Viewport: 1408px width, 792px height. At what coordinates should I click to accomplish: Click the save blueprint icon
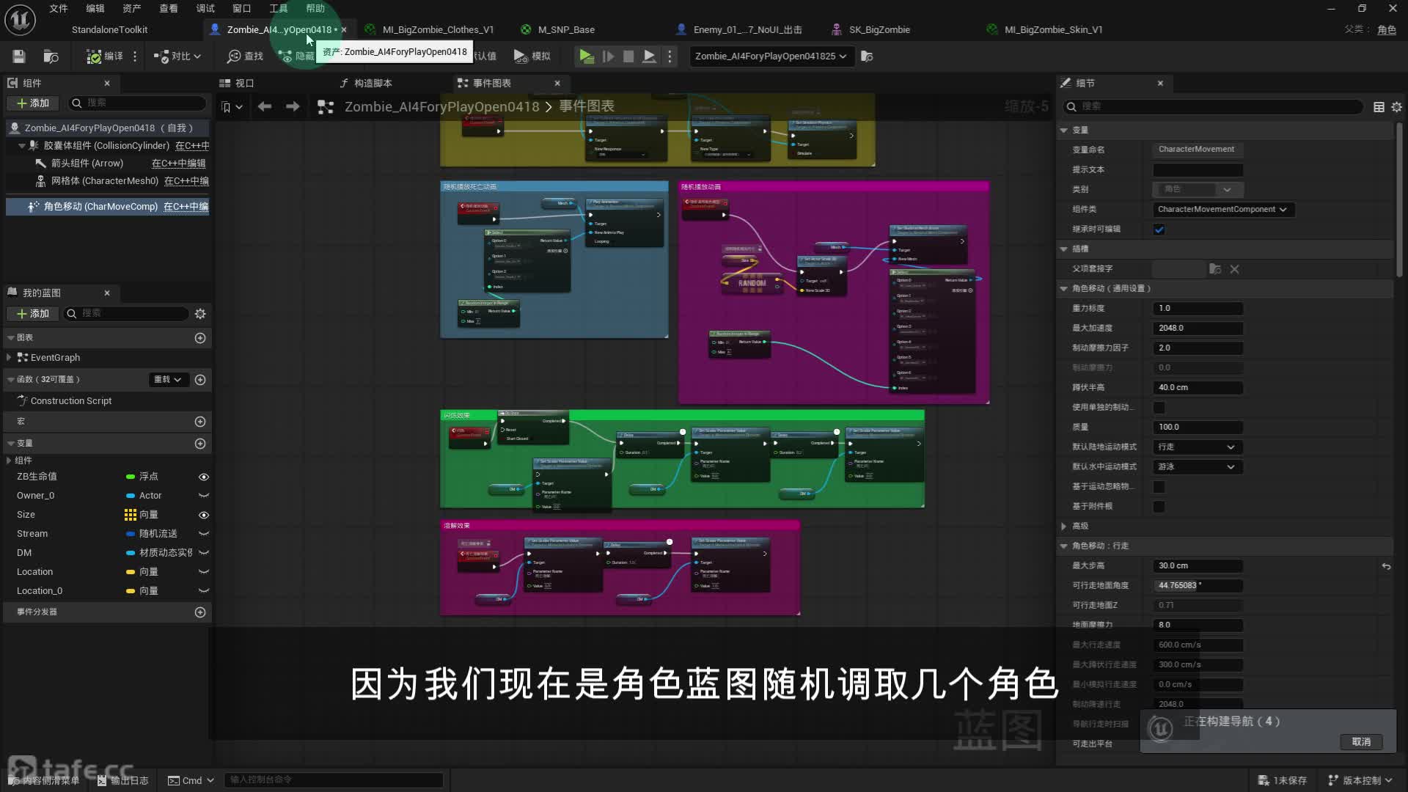point(19,56)
